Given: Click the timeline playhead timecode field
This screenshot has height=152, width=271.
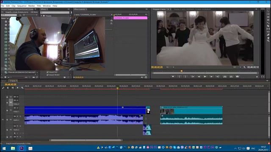Looking at the screenshot, I should (x=10, y=84).
